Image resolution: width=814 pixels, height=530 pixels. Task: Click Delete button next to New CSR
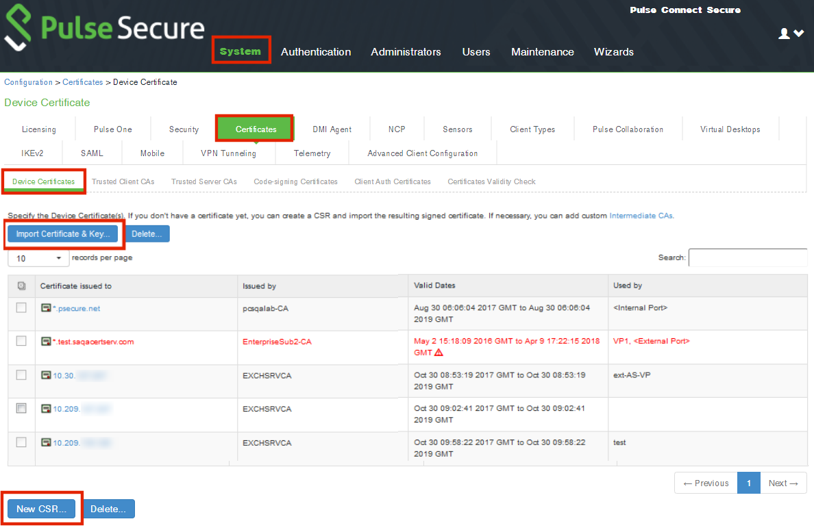coord(108,509)
